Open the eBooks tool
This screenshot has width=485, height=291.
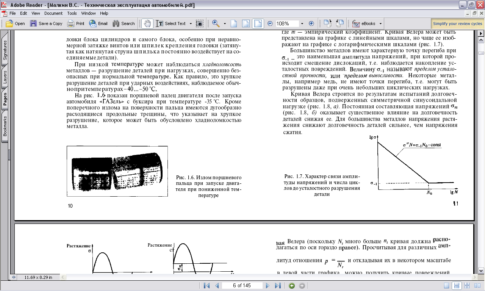click(x=364, y=23)
